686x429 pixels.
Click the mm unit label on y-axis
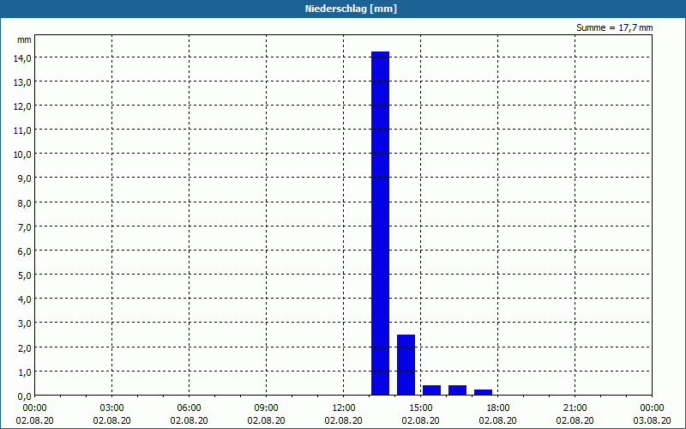tap(24, 39)
